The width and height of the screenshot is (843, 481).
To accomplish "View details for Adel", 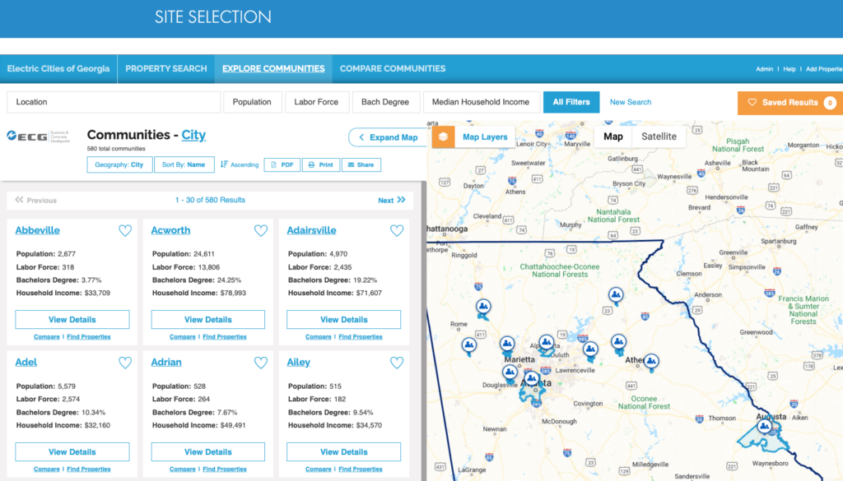I will (x=72, y=451).
